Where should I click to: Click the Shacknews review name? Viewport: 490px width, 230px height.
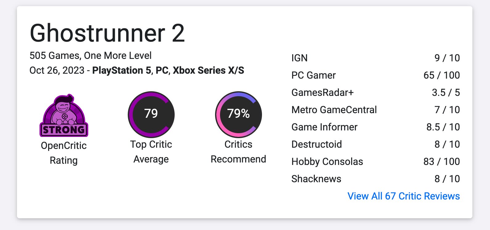coord(316,179)
